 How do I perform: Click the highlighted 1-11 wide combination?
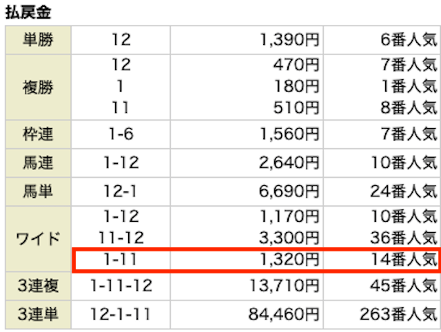pyautogui.click(x=121, y=259)
